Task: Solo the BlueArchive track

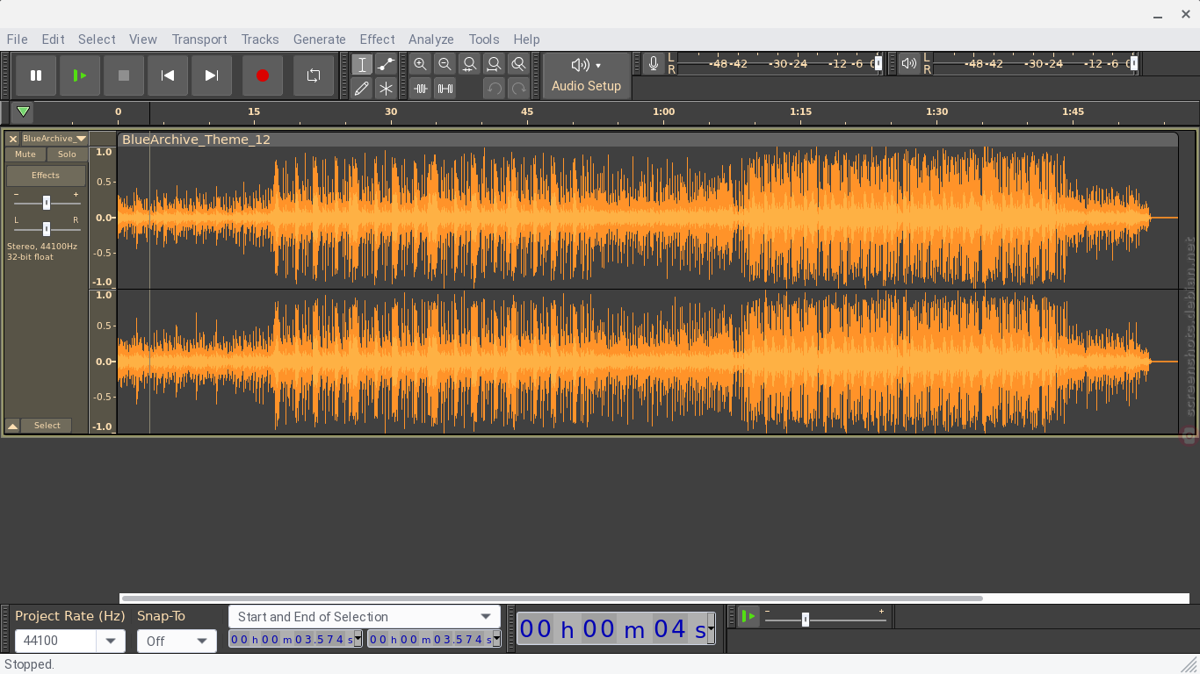Action: [67, 154]
